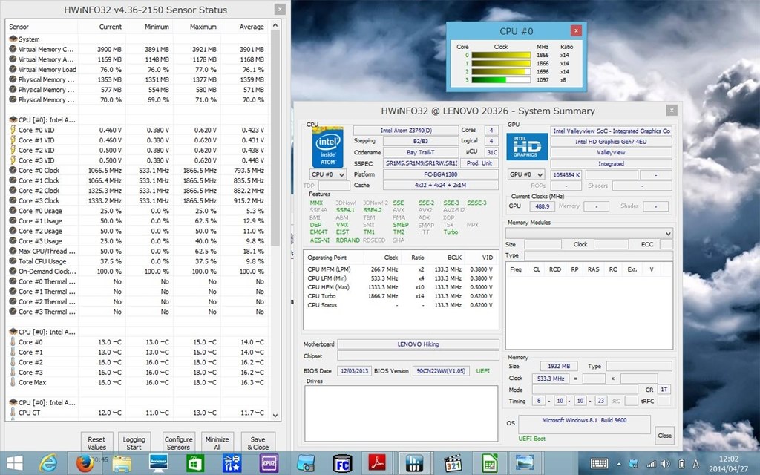Open the GPU #0 selector dropdown
The height and width of the screenshot is (475, 760).
point(526,174)
